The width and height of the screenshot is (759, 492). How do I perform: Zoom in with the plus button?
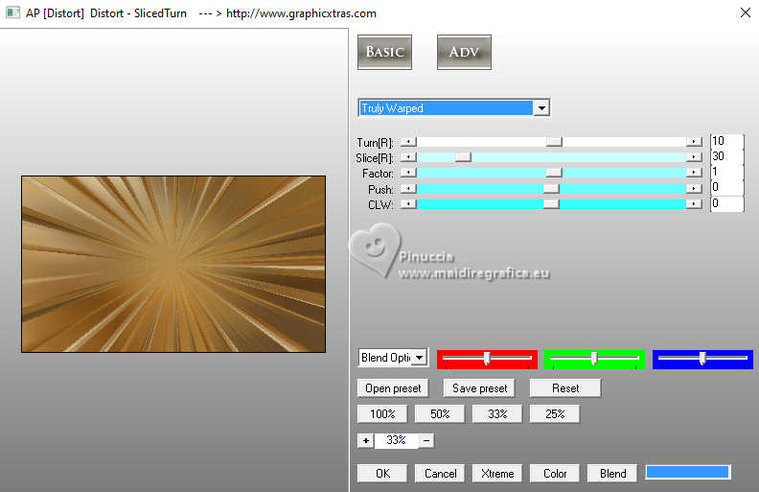366,440
